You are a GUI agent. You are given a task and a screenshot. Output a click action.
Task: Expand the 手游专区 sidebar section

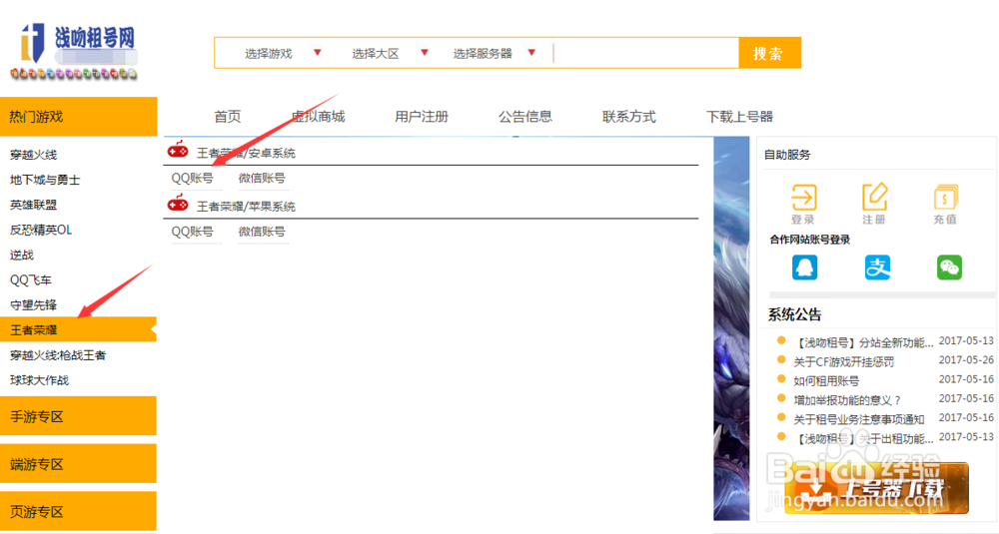[78, 417]
